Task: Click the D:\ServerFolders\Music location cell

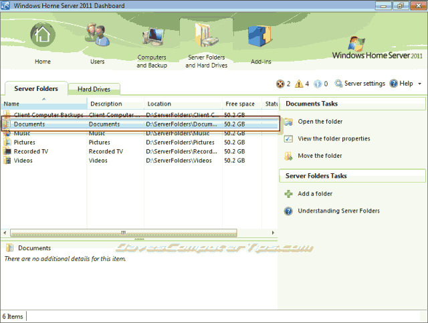Action: click(178, 133)
